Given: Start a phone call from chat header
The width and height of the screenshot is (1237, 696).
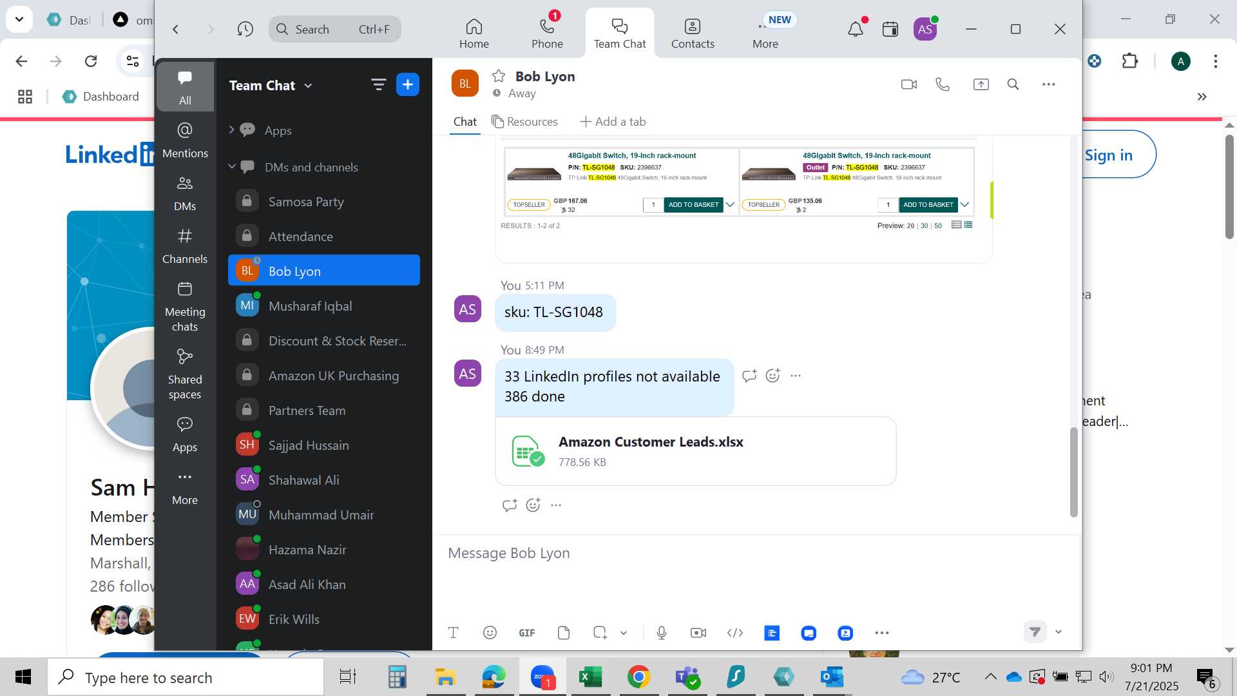Looking at the screenshot, I should (x=943, y=84).
